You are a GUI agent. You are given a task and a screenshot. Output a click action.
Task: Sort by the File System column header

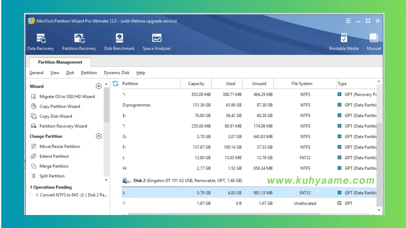pyautogui.click(x=305, y=84)
